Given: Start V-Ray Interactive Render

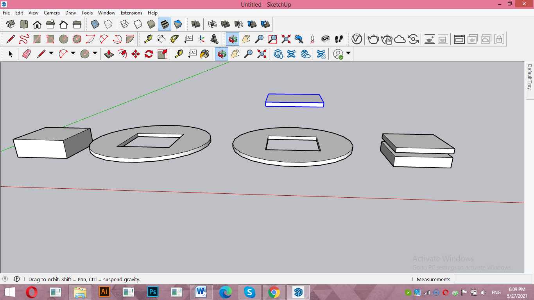Looking at the screenshot, I should point(387,39).
